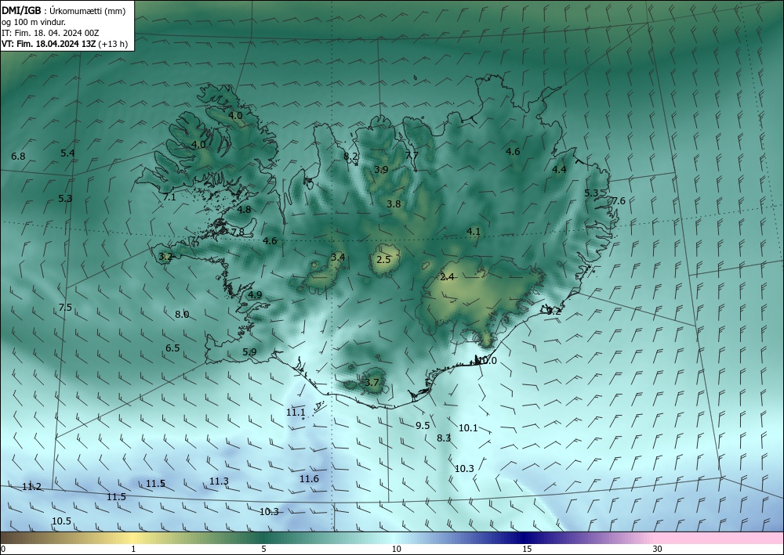
Task: Click the '30' tick label under the scale
Action: coord(658,550)
